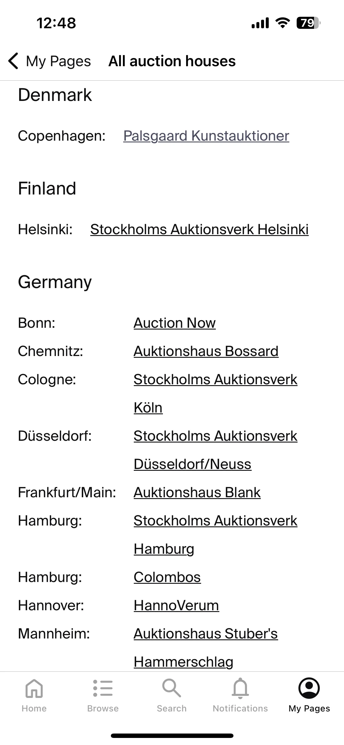The image size is (344, 745).
Task: Open Auktionshaus Blank link
Action: point(197,493)
